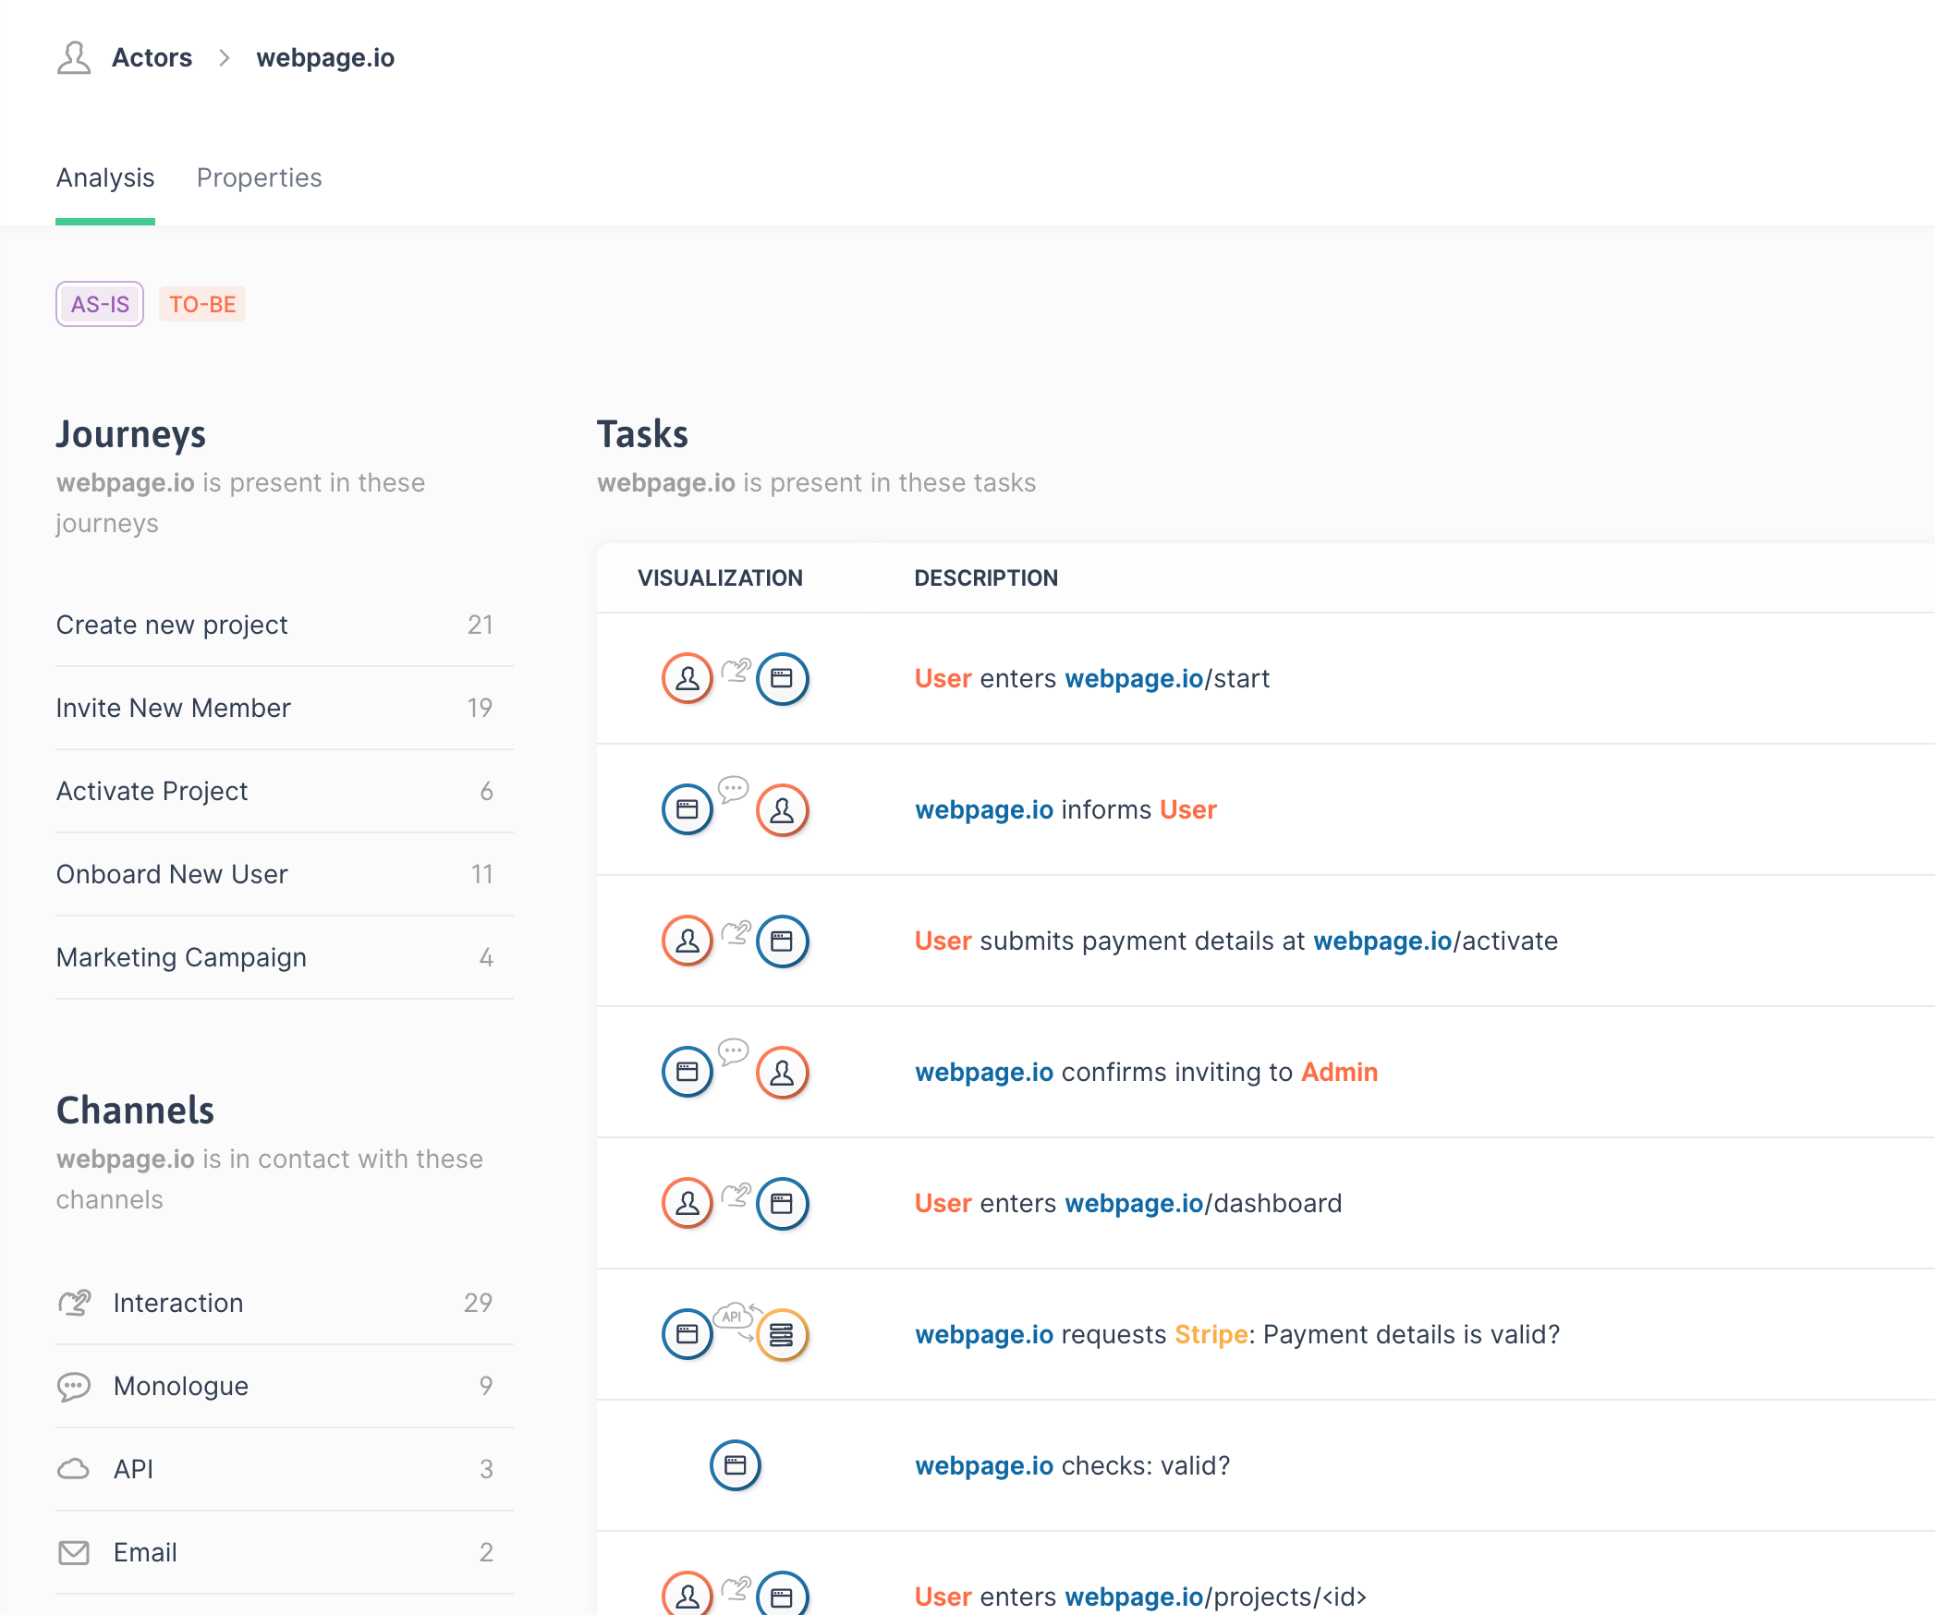
Task: Select the Marketing Campaign journey
Action: (181, 957)
